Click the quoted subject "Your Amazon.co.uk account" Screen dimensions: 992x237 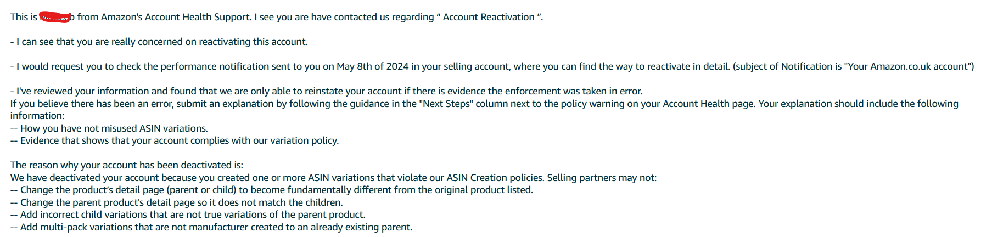pyautogui.click(x=908, y=66)
